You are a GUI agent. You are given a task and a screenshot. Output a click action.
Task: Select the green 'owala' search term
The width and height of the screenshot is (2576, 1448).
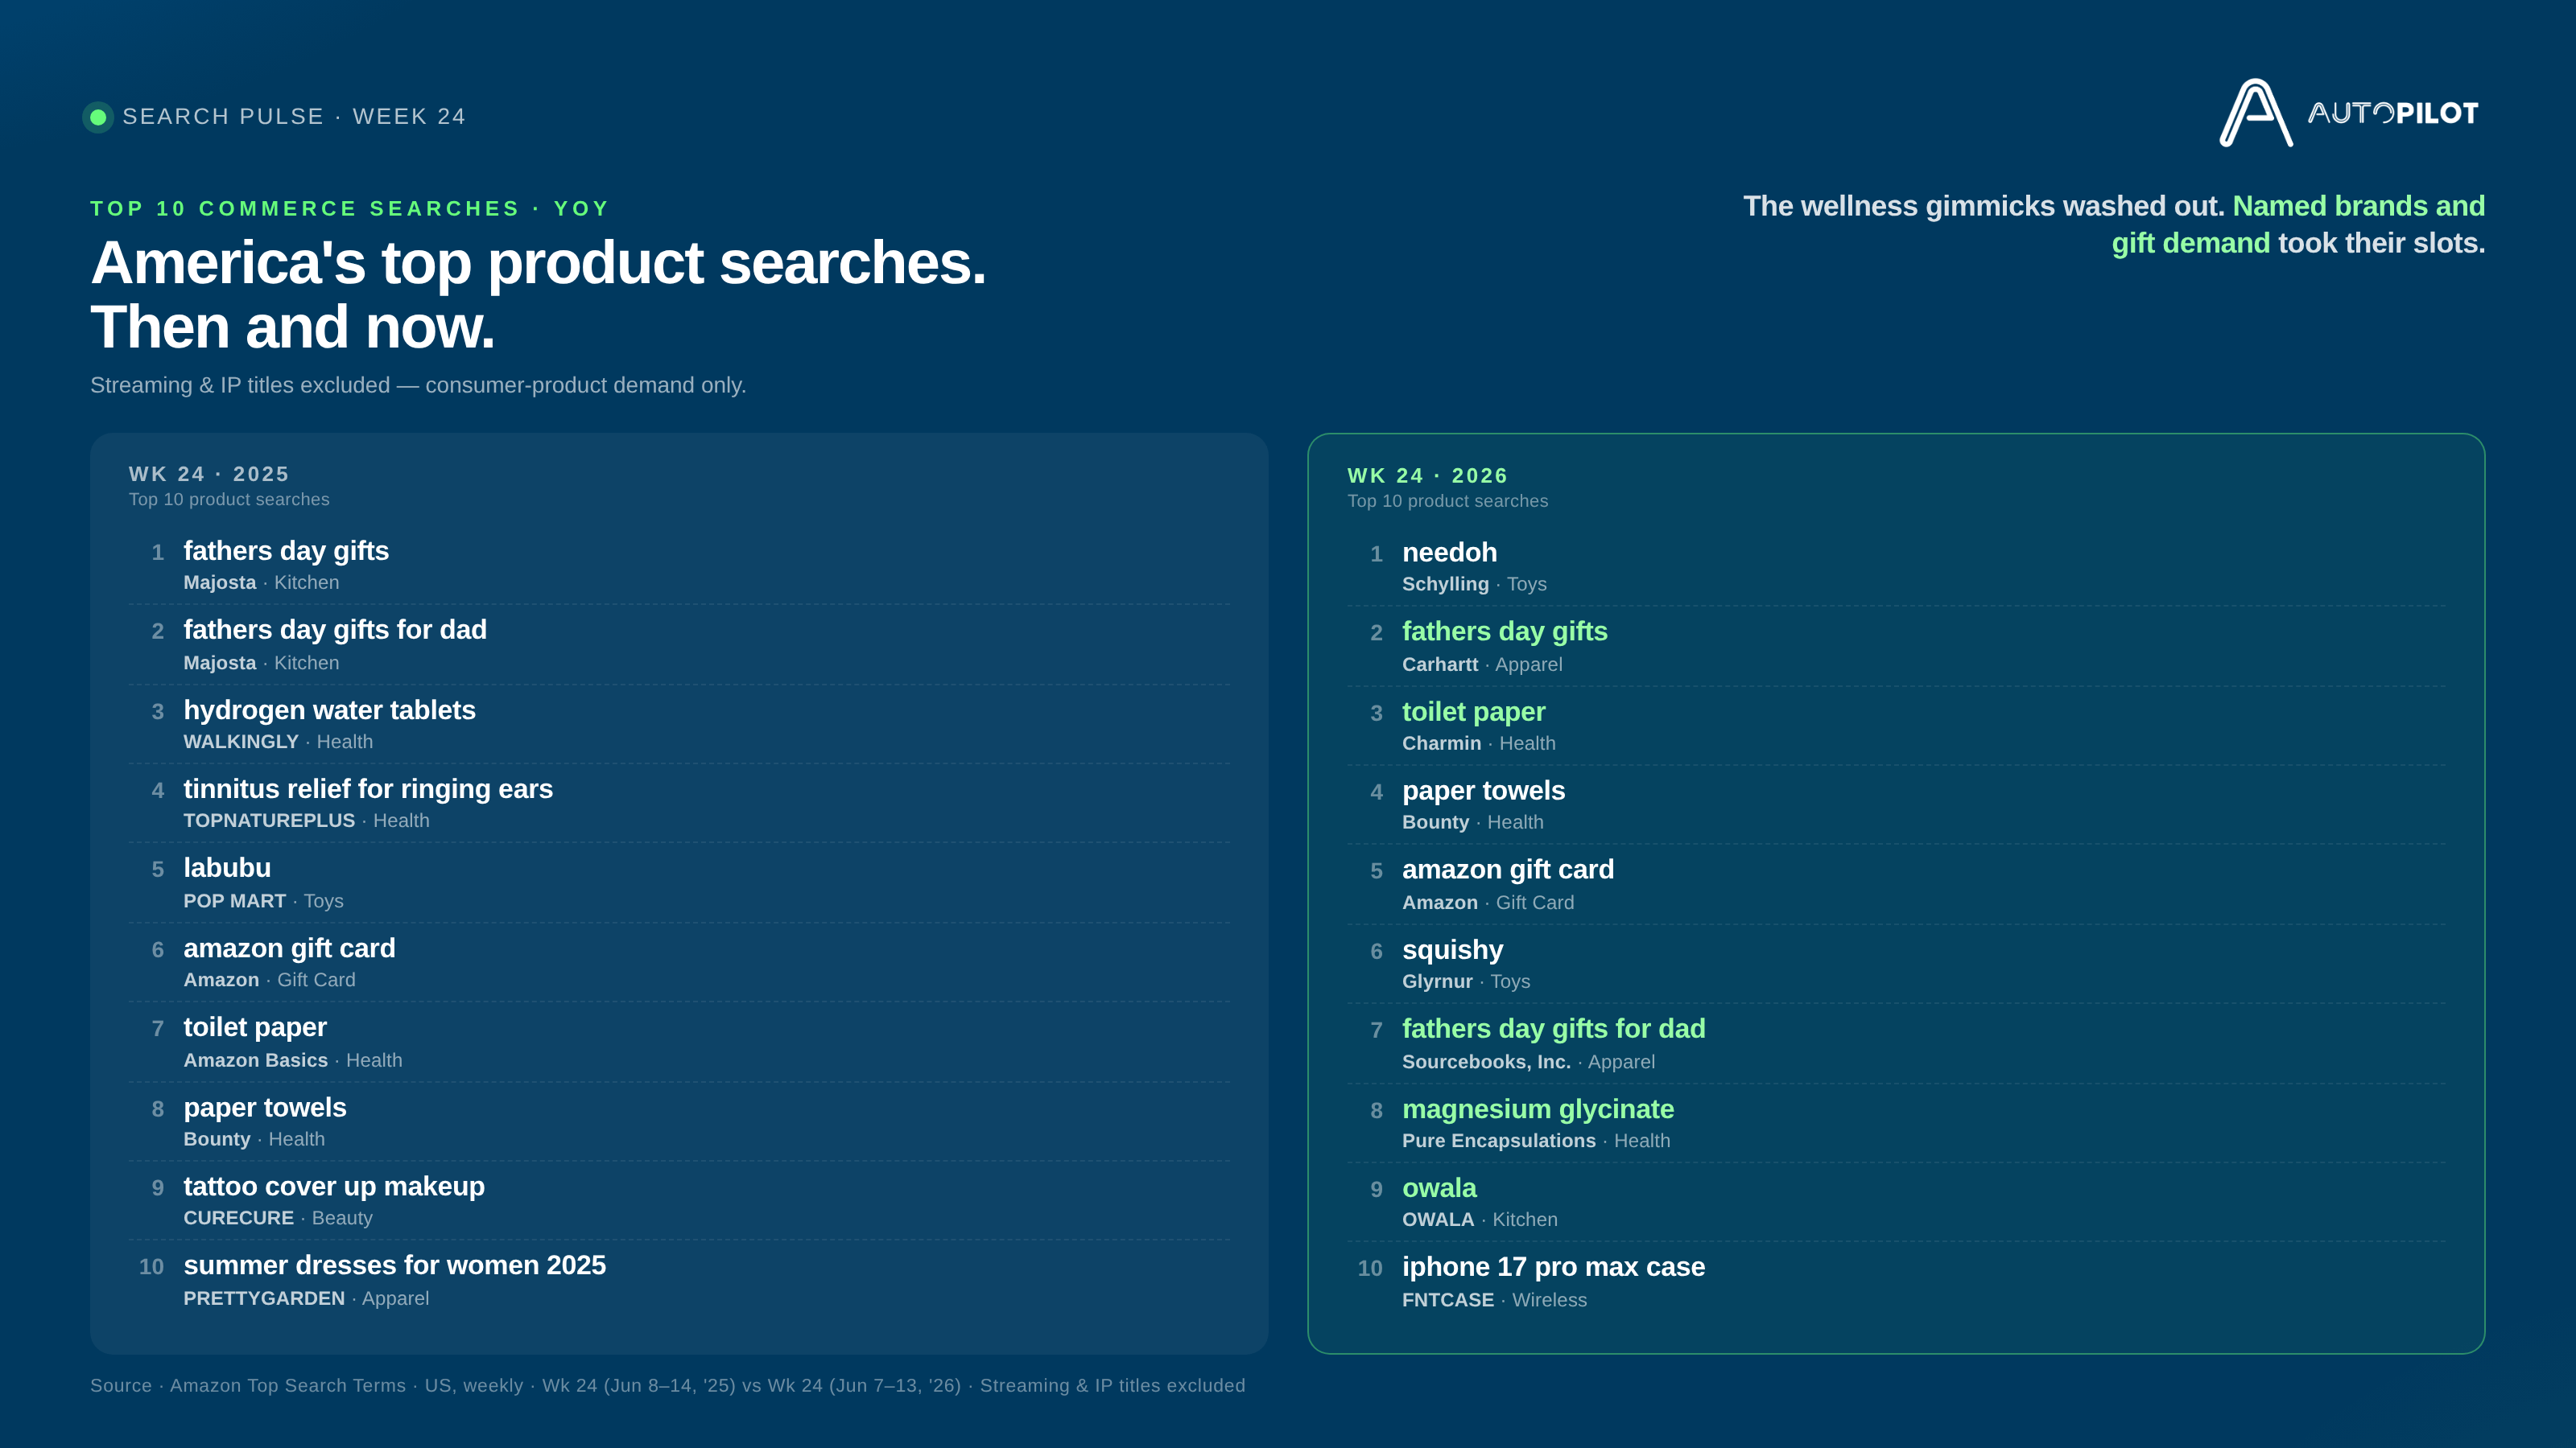coord(1439,1187)
